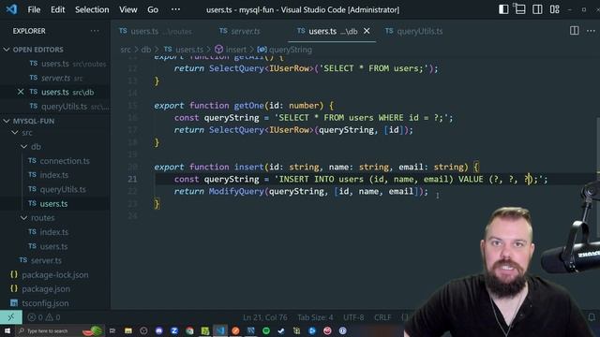The image size is (600, 337).
Task: Click the notifications bell in status bar
Action: tap(592, 317)
